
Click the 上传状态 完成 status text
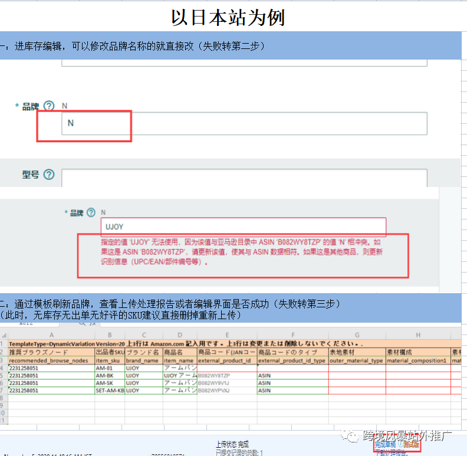coord(232,444)
